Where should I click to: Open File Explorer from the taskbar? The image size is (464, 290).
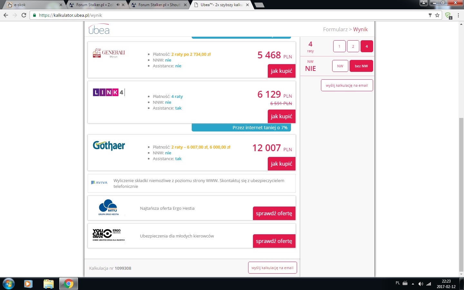click(x=49, y=284)
